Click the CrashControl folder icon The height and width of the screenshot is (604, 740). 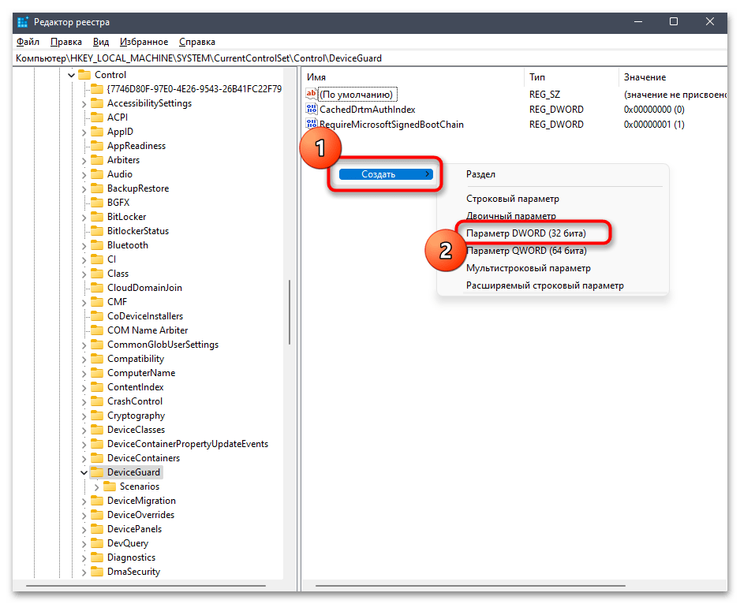click(x=97, y=401)
